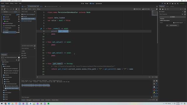This screenshot has width=187, height=105.
Task: Open Online Docs
Action: (x=137, y=9)
